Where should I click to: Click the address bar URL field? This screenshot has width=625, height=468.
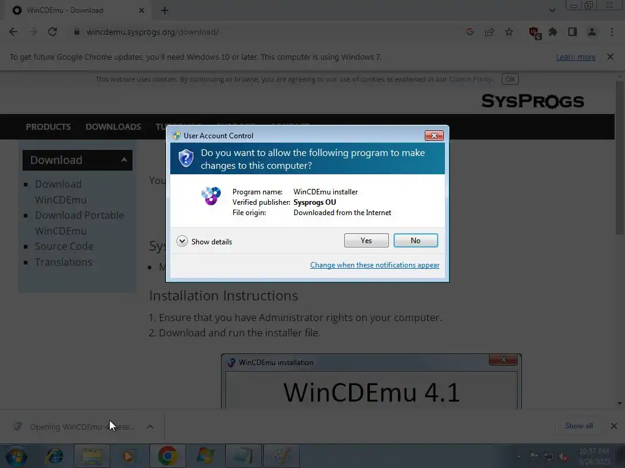(263, 32)
